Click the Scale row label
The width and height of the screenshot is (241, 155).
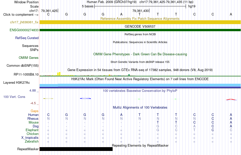tap(35, 6)
